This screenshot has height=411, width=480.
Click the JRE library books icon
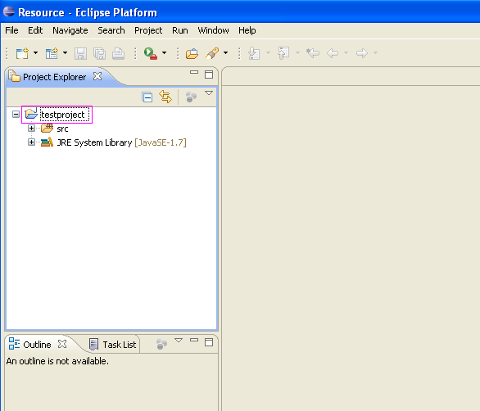pos(48,142)
